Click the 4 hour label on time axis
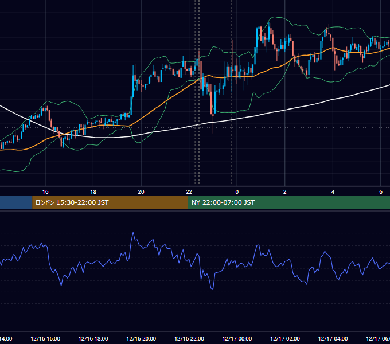This screenshot has width=390, height=344. pos(333,192)
